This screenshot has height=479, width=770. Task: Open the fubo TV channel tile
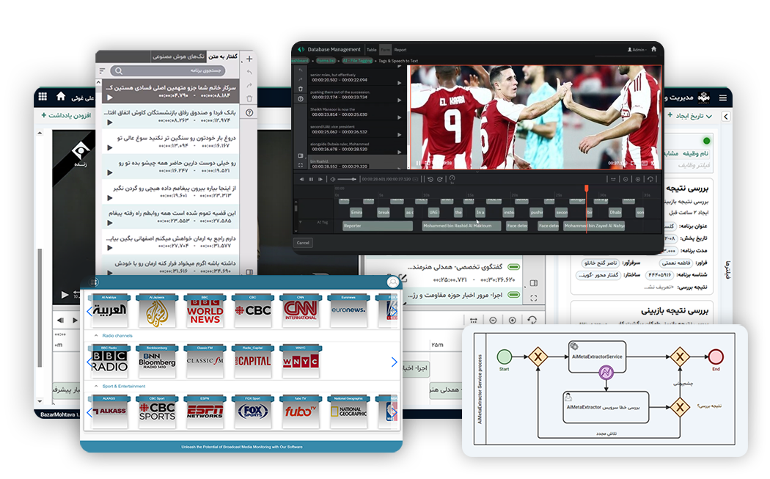point(301,412)
